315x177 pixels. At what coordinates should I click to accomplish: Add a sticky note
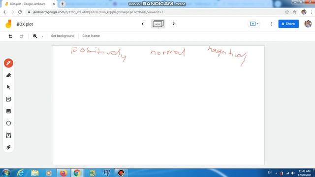click(8, 99)
